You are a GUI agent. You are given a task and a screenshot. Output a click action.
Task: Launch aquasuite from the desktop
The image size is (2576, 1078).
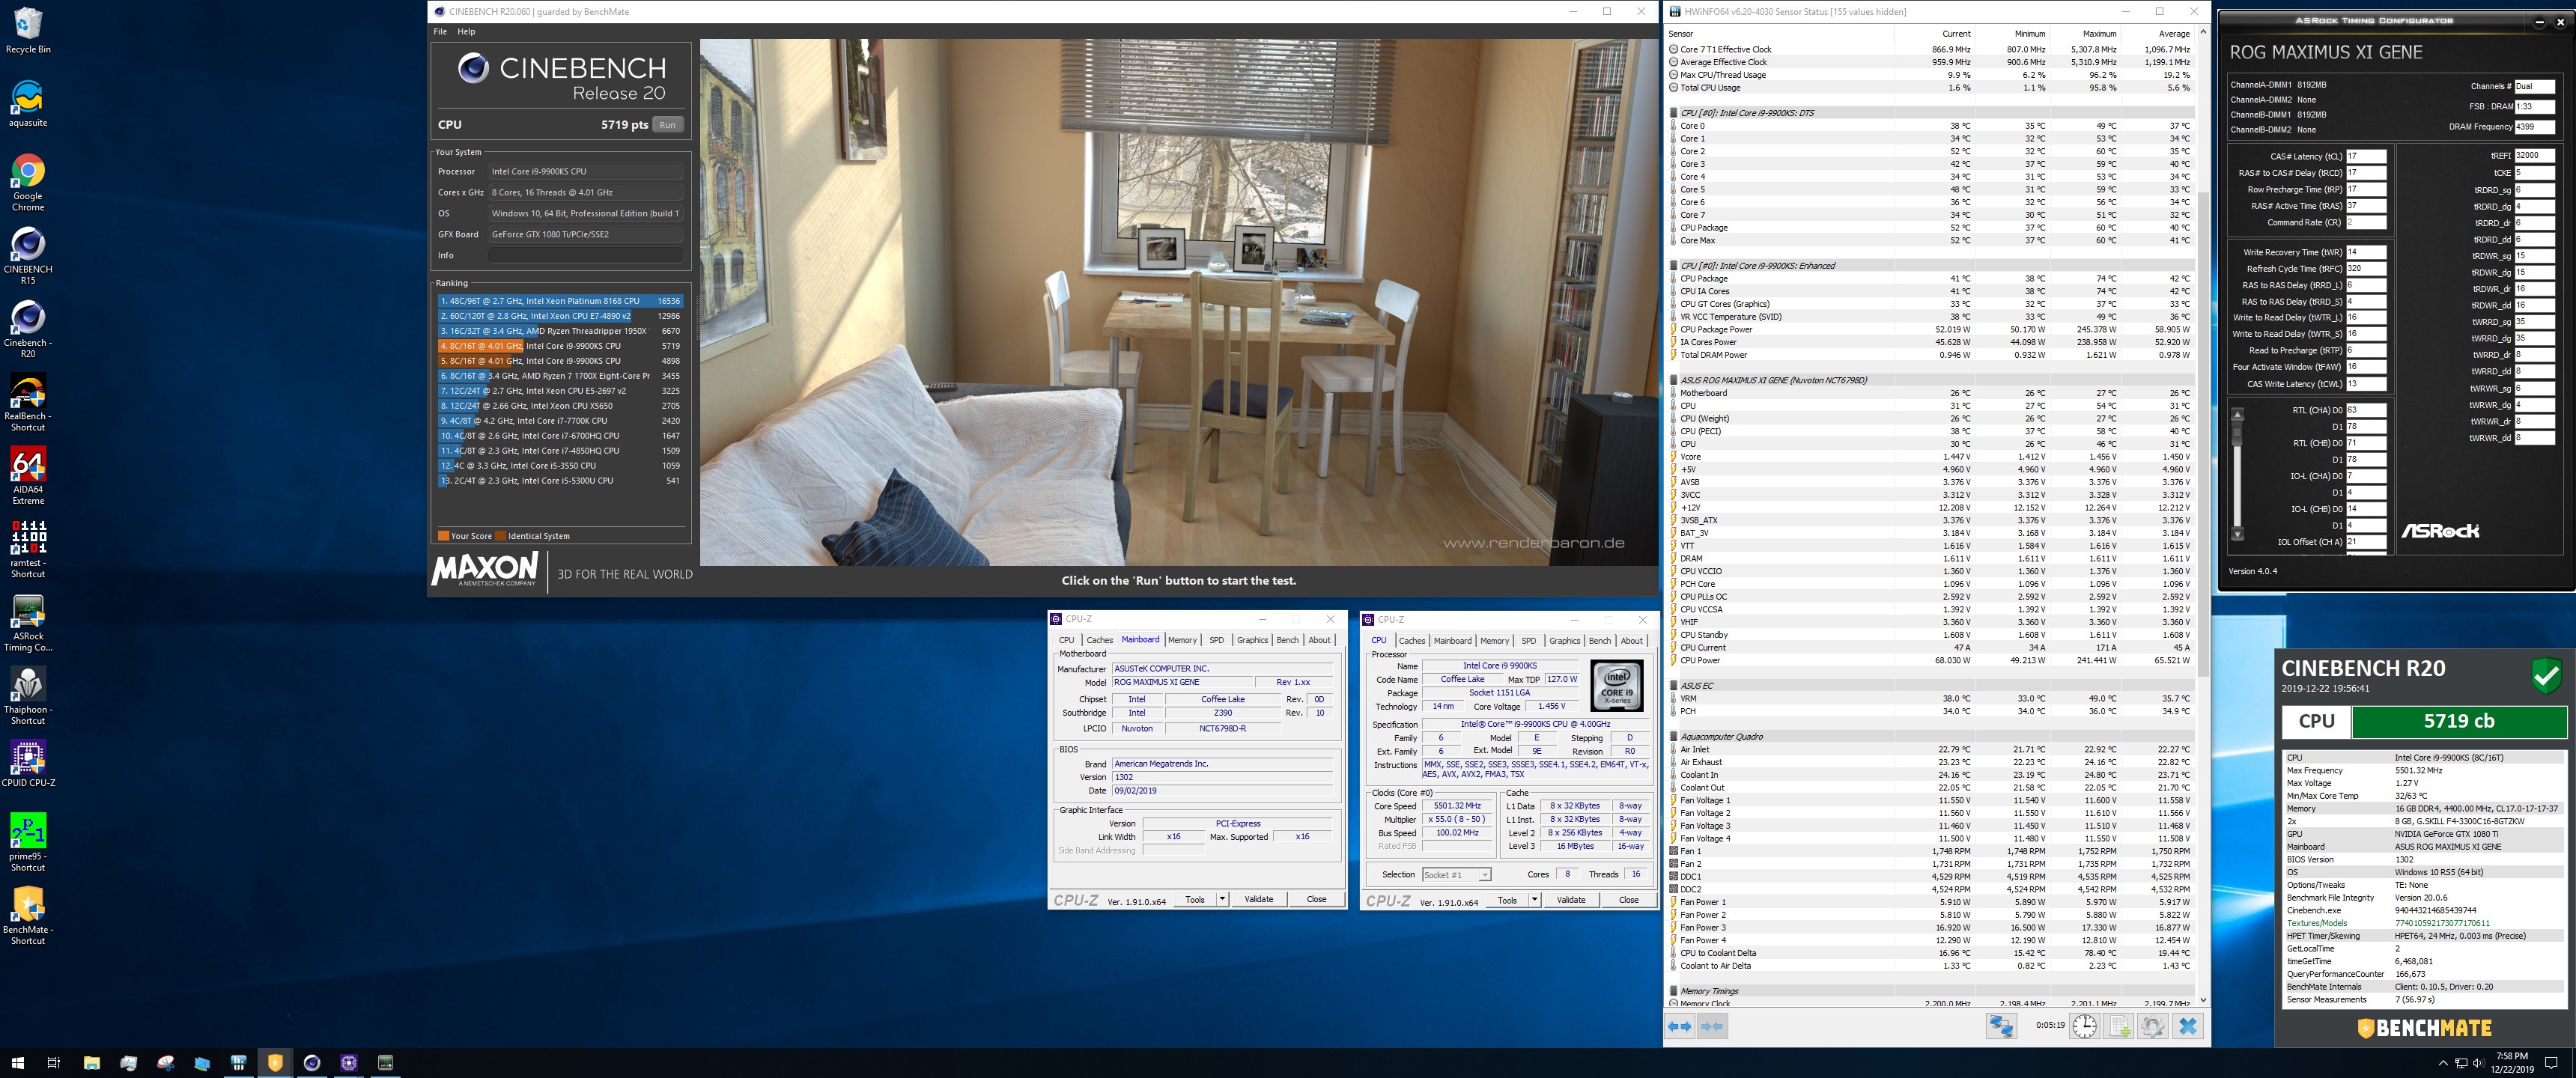click(28, 104)
